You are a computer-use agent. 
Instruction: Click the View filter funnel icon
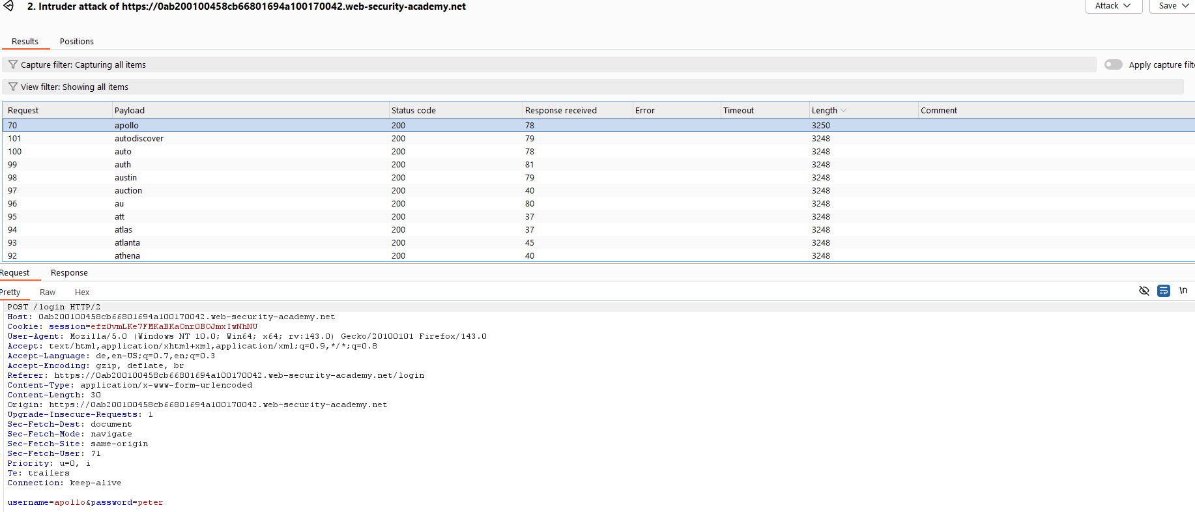[13, 87]
